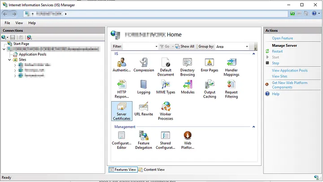Select Start Page in Connections tree

(x=21, y=44)
